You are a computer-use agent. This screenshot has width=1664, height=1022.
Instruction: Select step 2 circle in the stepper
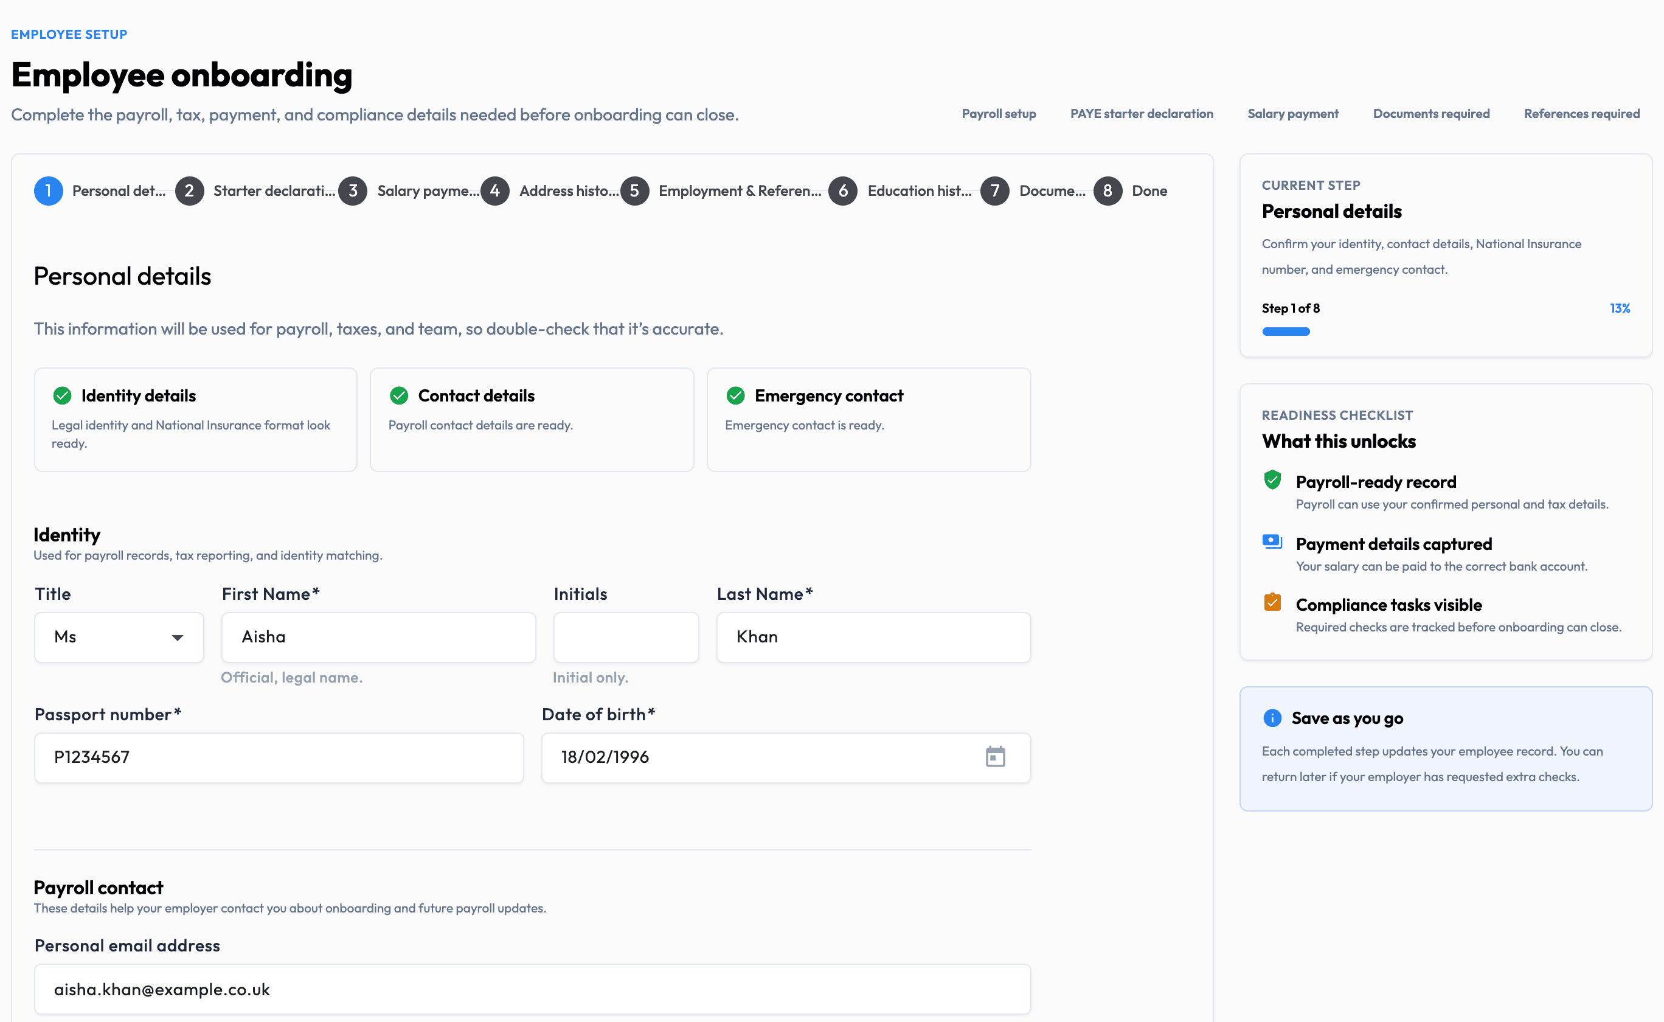point(190,191)
